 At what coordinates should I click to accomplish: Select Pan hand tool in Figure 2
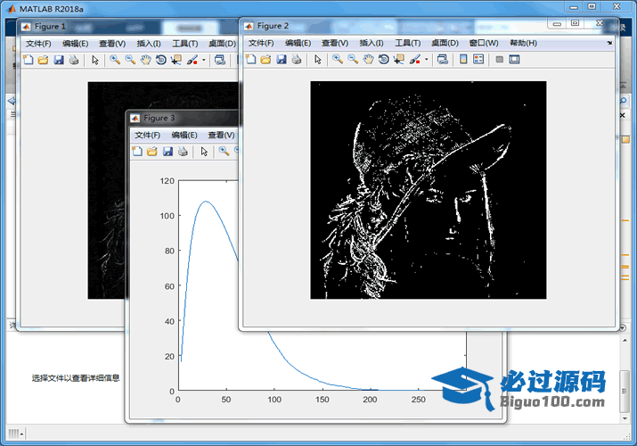[x=368, y=60]
